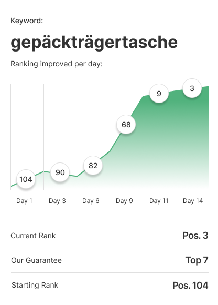Viewport: 218px width, 305px height.
Task: Select the 90 rank marker
Action: click(60, 172)
